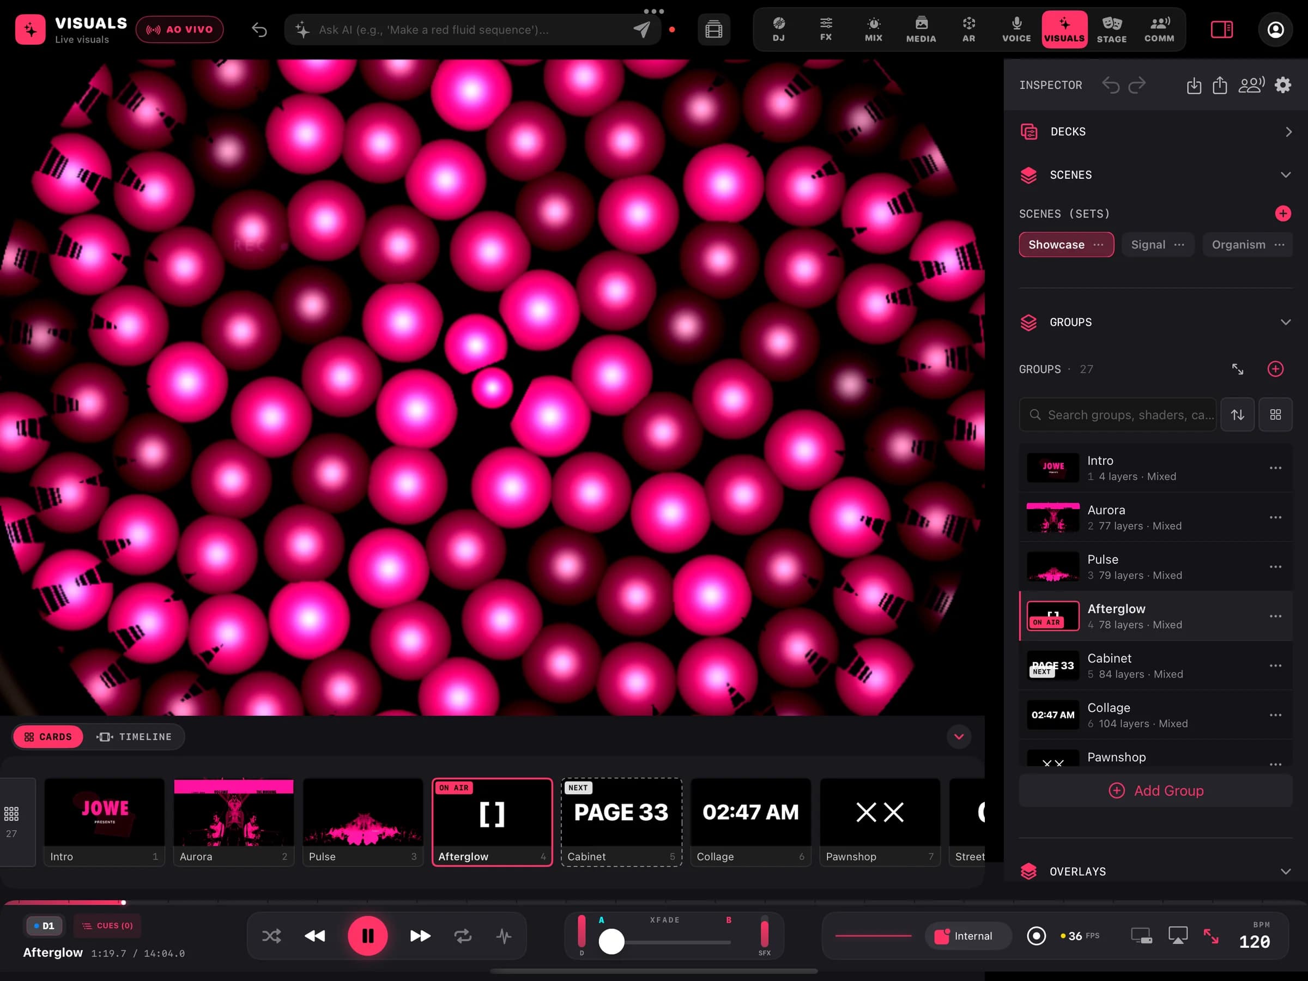Viewport: 1308px width, 981px height.
Task: Click the Inspector share export icon
Action: pos(1219,85)
